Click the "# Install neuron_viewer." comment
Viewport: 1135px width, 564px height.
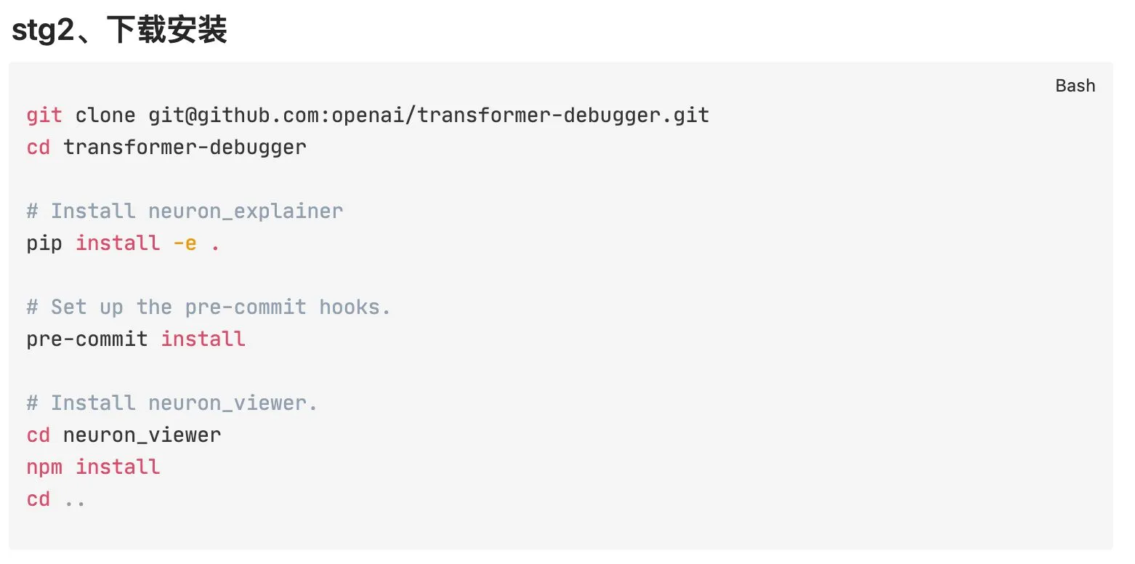coord(172,403)
